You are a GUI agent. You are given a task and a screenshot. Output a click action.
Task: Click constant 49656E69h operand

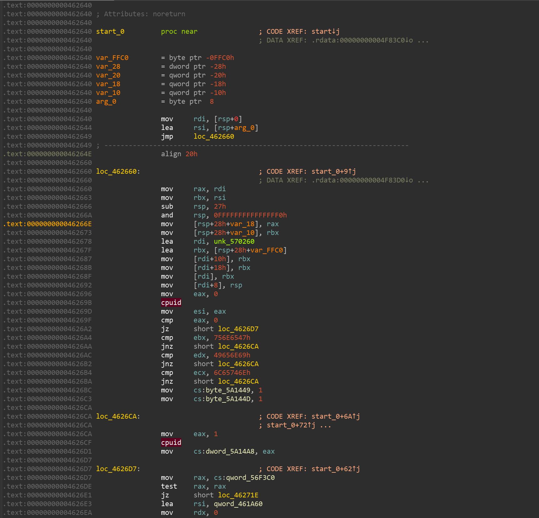pos(232,355)
